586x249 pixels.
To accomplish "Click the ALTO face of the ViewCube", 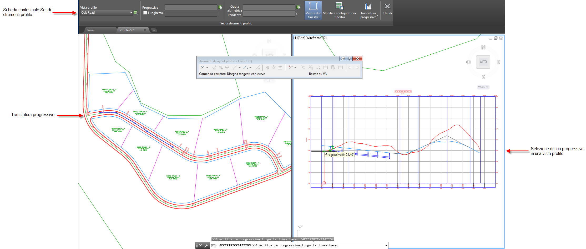I will click(483, 62).
